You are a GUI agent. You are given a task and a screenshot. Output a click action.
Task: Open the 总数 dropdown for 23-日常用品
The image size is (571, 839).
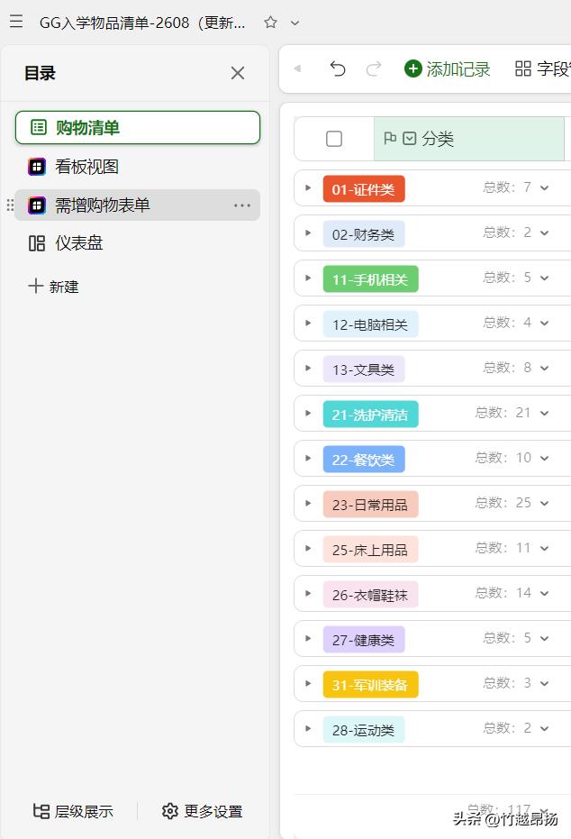coord(544,503)
